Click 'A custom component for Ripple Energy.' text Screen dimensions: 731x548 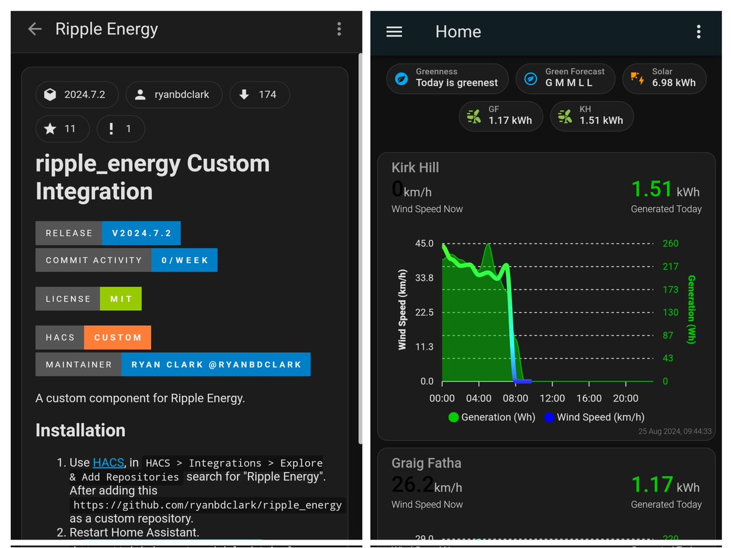[x=140, y=398]
